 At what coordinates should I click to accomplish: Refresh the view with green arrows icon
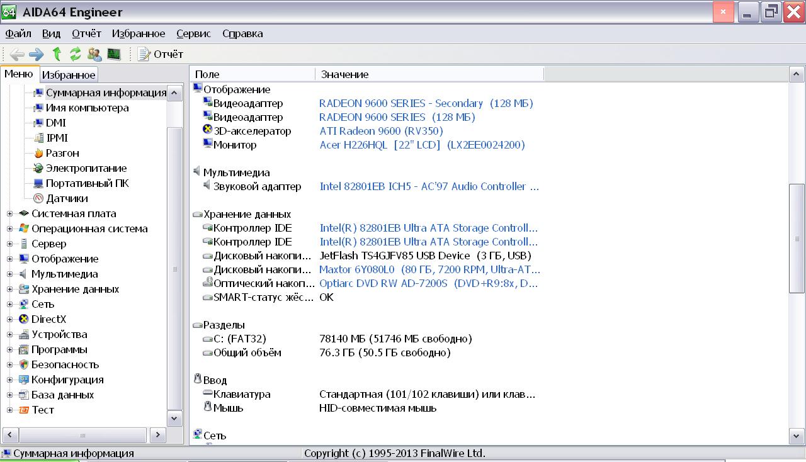[76, 54]
